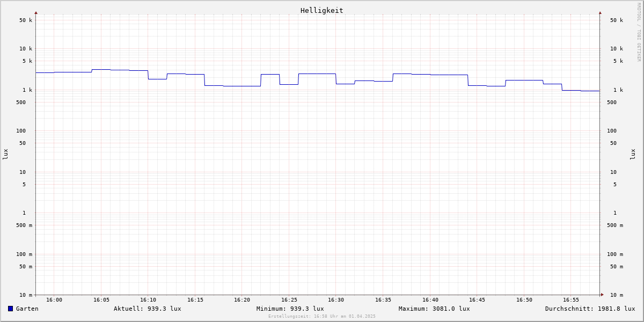644x322 pixels.
Task: Click the 10 k label on left axis
Action: [26, 49]
